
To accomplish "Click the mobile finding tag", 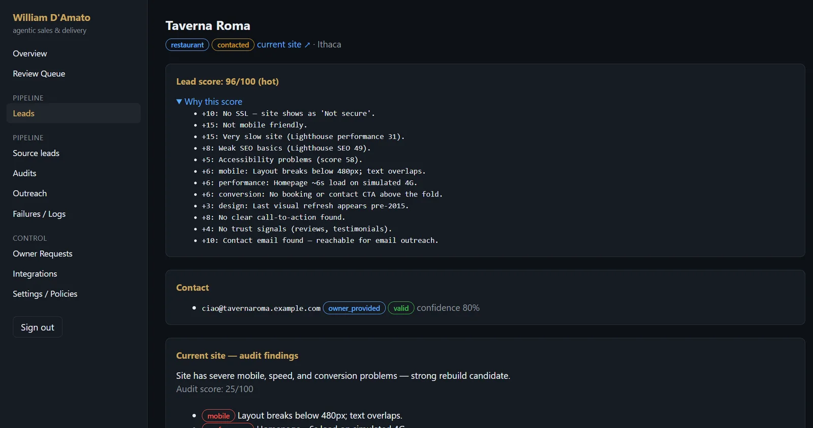I will click(218, 416).
